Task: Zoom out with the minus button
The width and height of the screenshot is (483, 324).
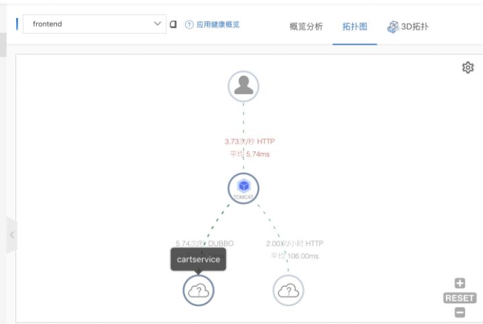Action: (x=460, y=313)
